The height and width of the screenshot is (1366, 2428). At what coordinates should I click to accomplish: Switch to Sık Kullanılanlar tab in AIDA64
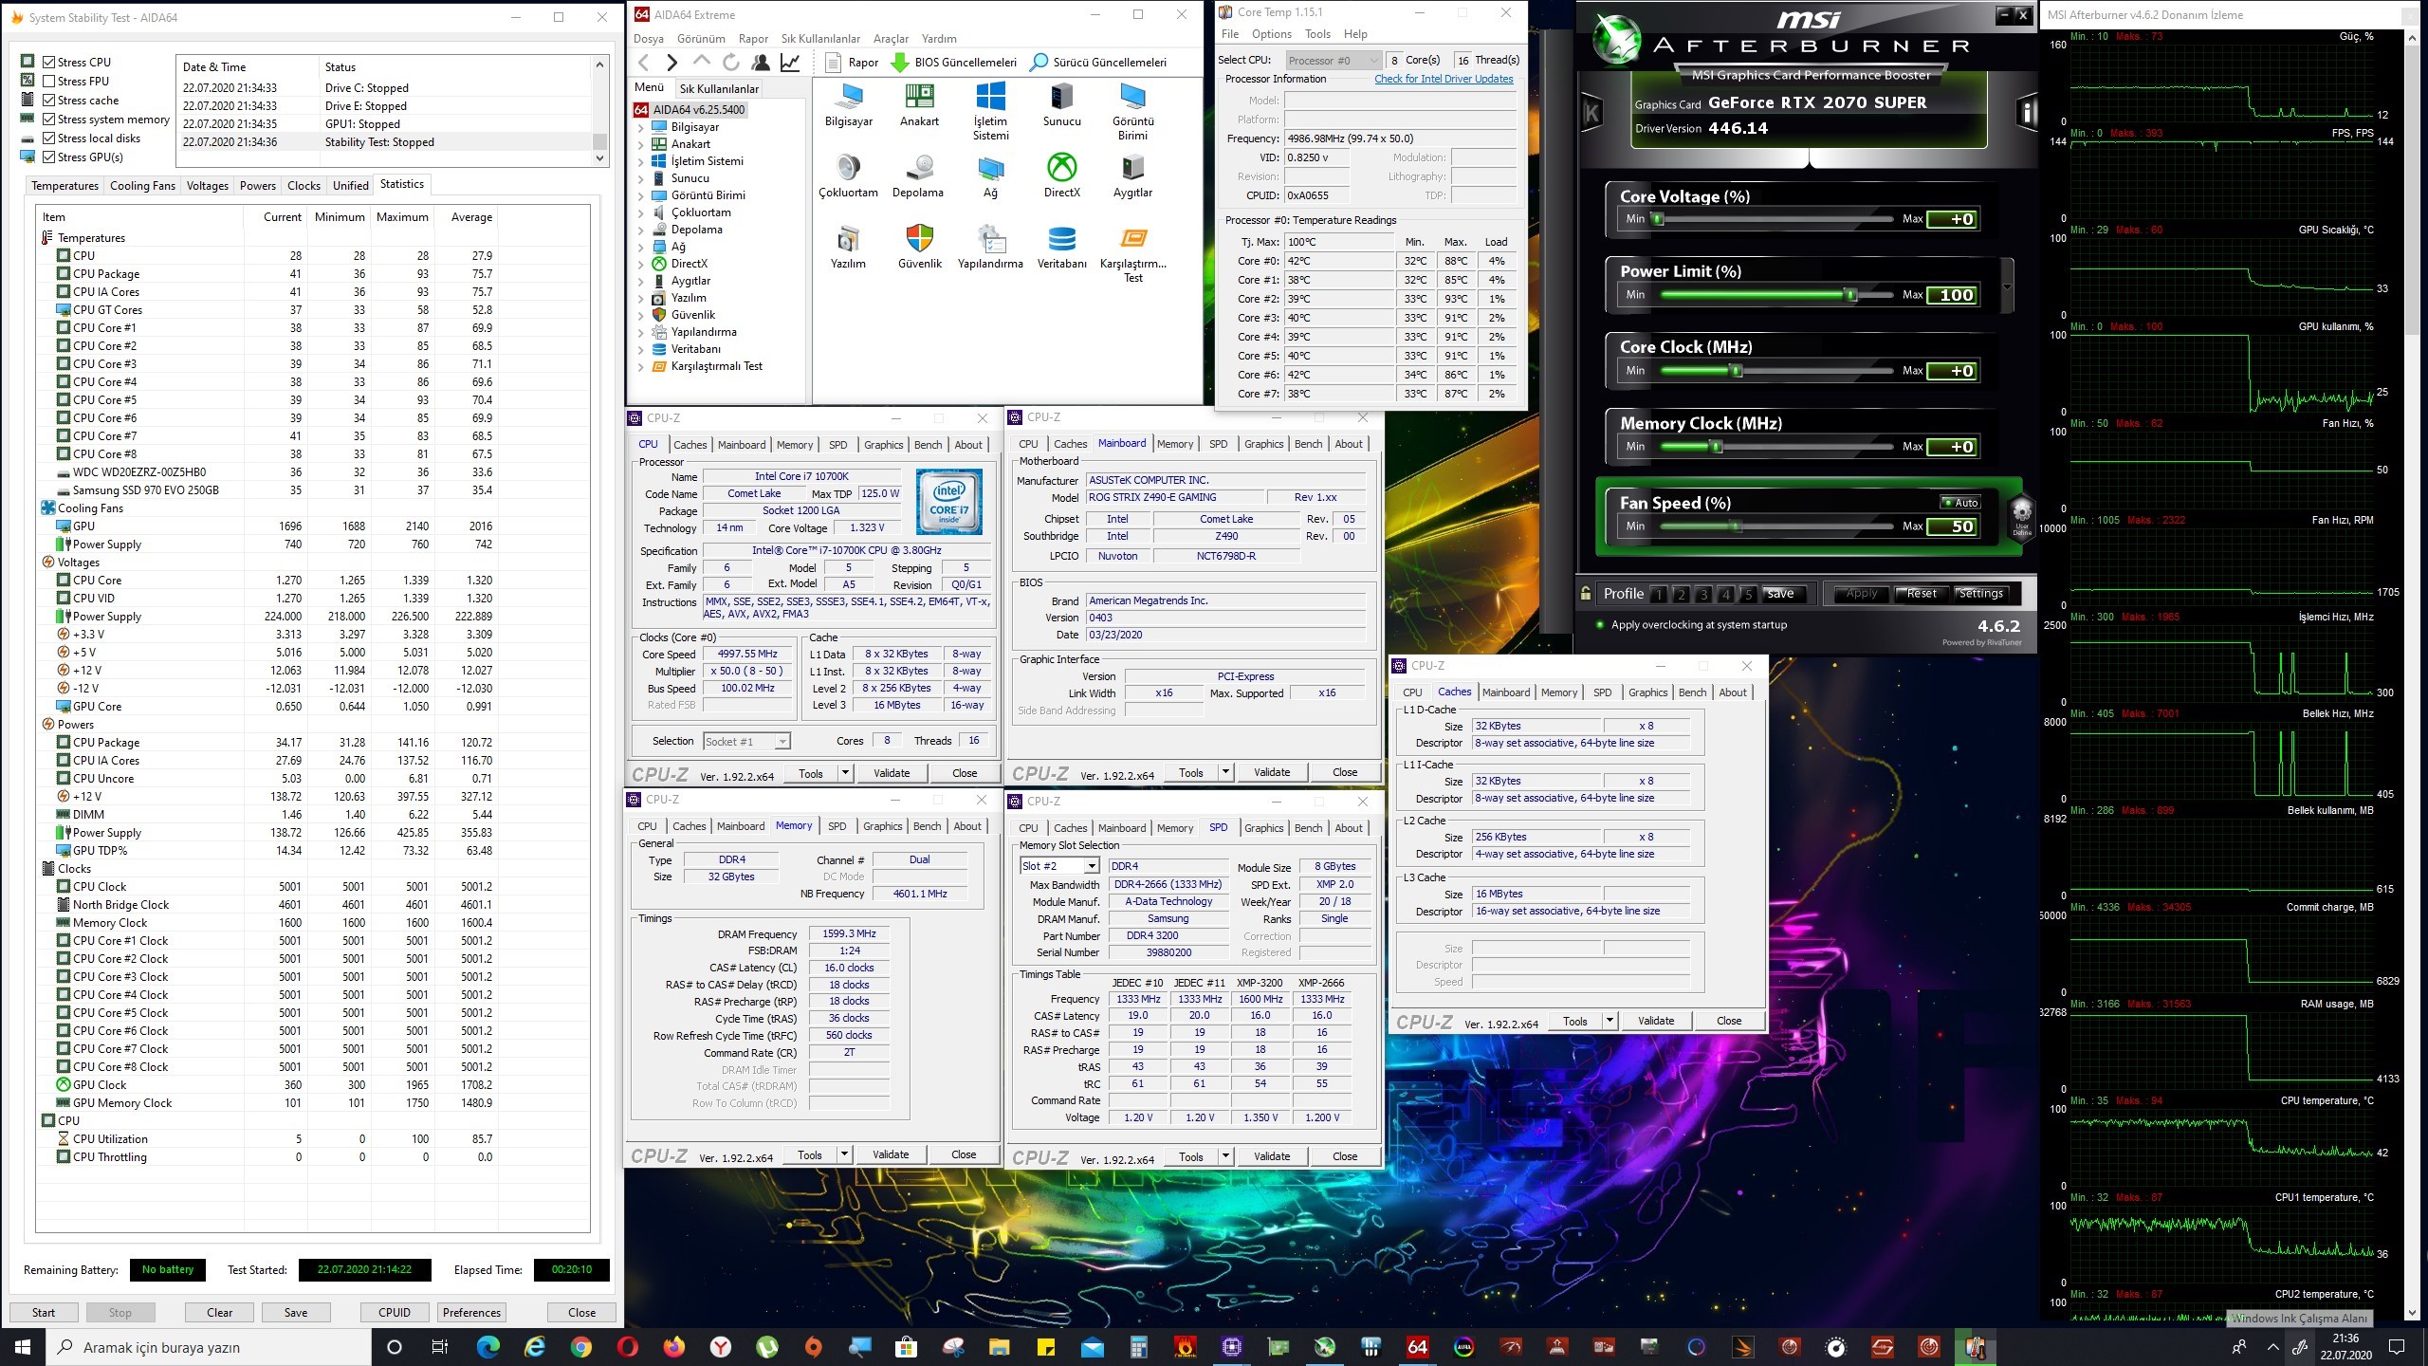pos(719,89)
